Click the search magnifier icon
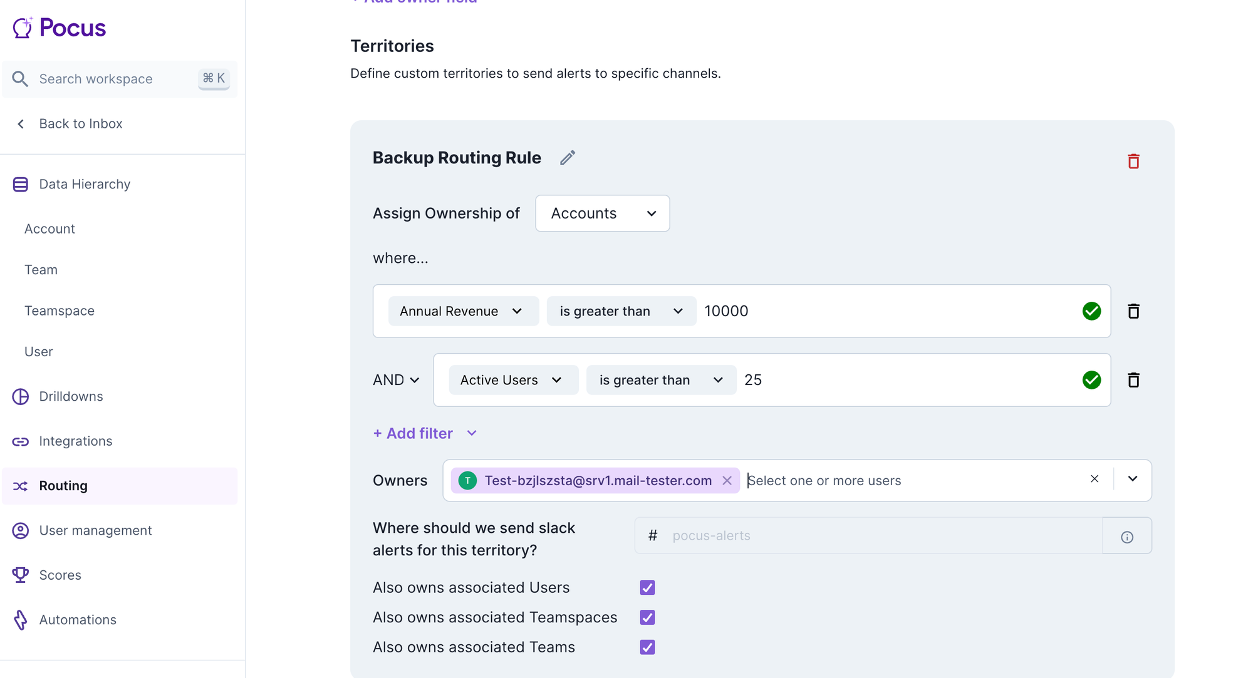The width and height of the screenshot is (1253, 678). point(20,79)
